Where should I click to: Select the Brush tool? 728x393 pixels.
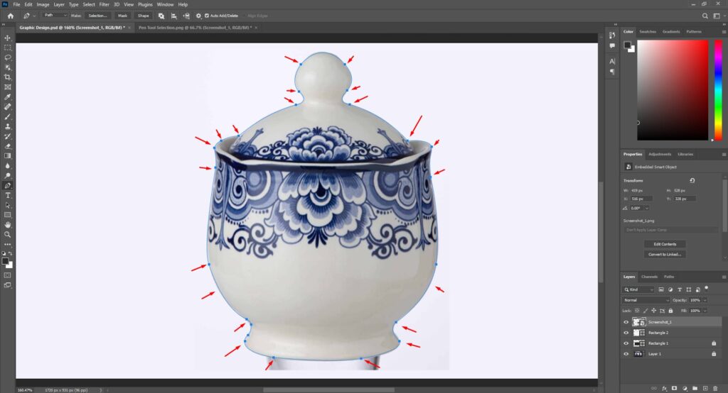7,116
